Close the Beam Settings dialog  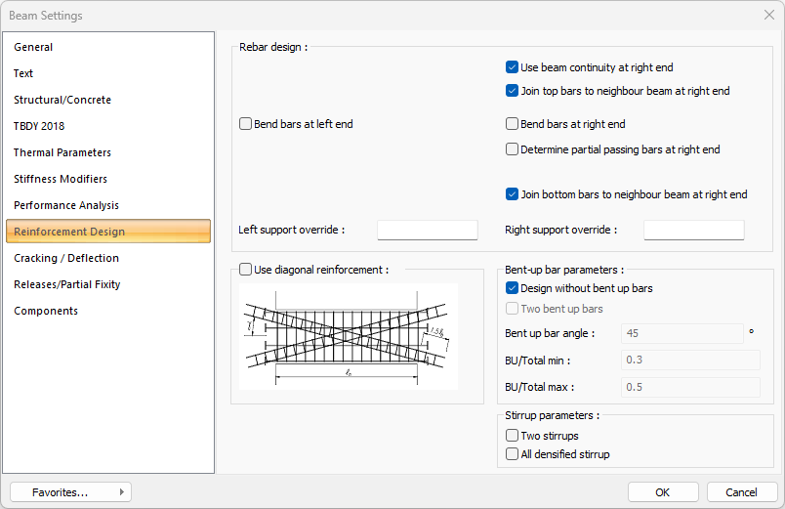[768, 16]
